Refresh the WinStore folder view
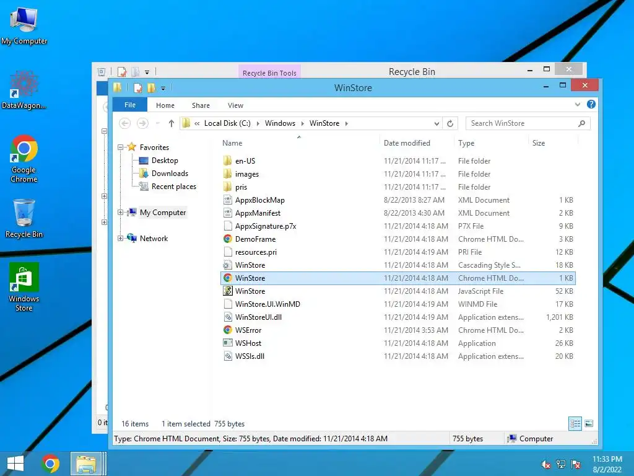Viewport: 634px width, 476px height. 450,123
